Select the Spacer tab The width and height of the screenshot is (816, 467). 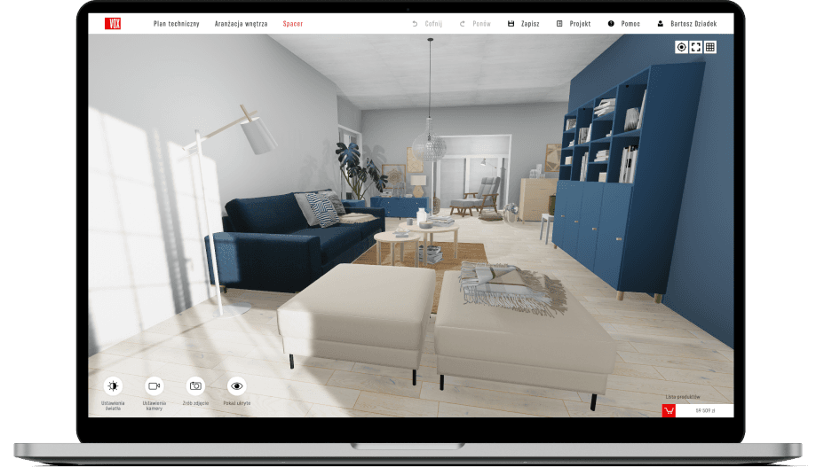293,24
